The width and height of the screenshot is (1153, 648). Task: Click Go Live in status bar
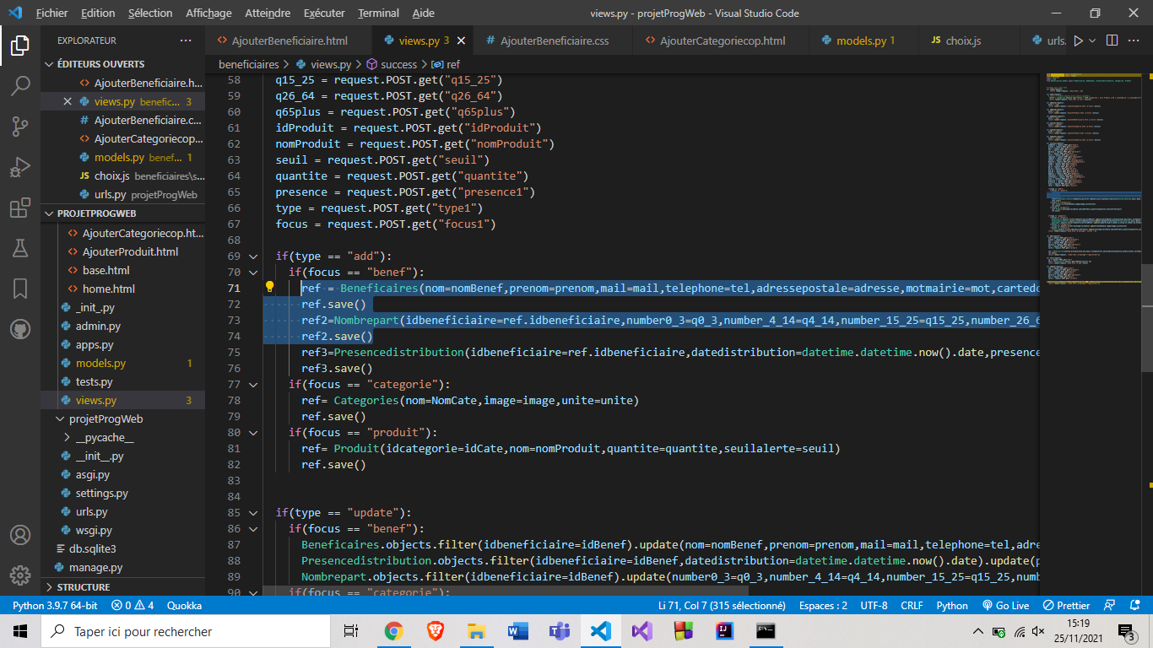click(x=1006, y=605)
